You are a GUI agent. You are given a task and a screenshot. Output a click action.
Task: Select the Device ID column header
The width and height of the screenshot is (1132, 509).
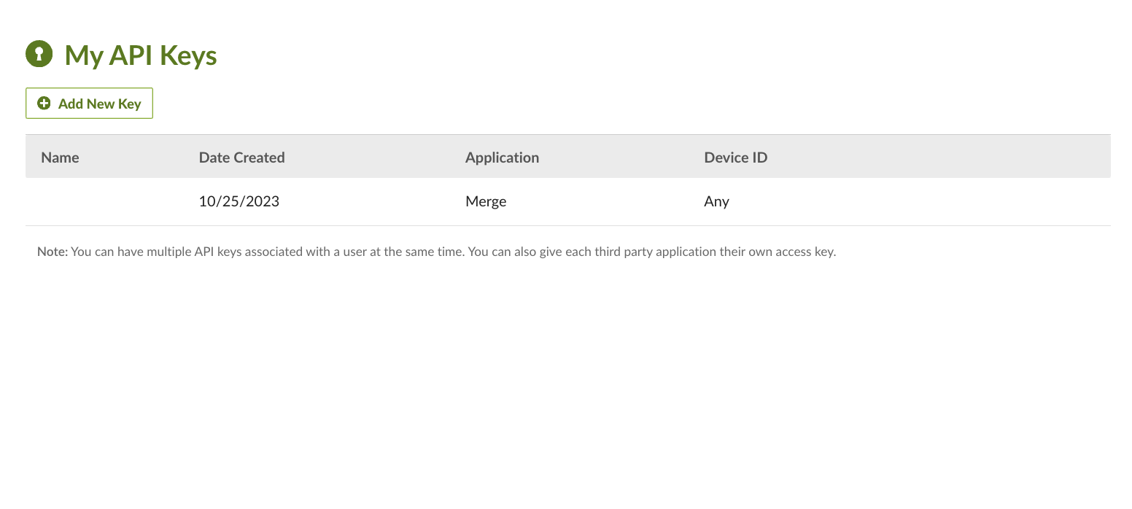[735, 158]
